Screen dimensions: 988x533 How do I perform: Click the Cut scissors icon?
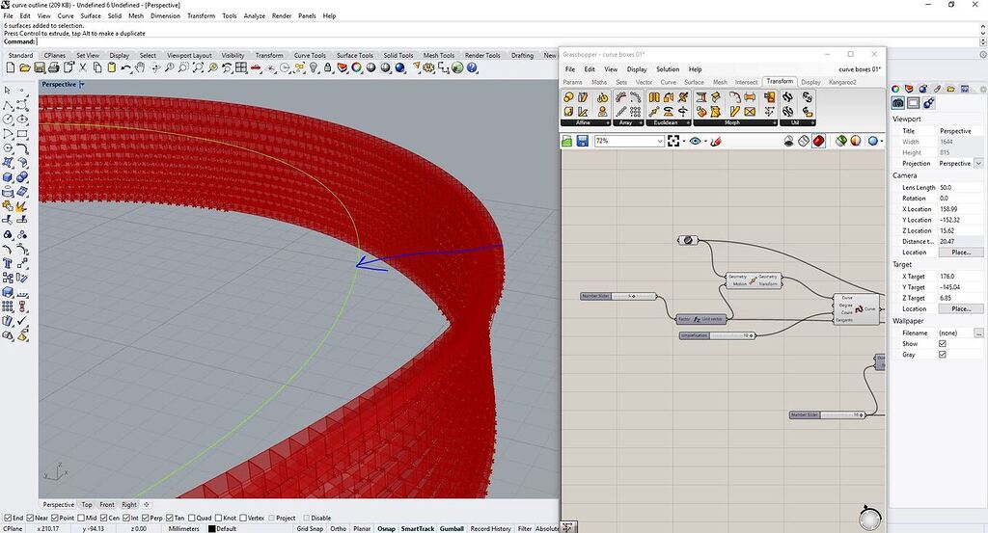83,68
